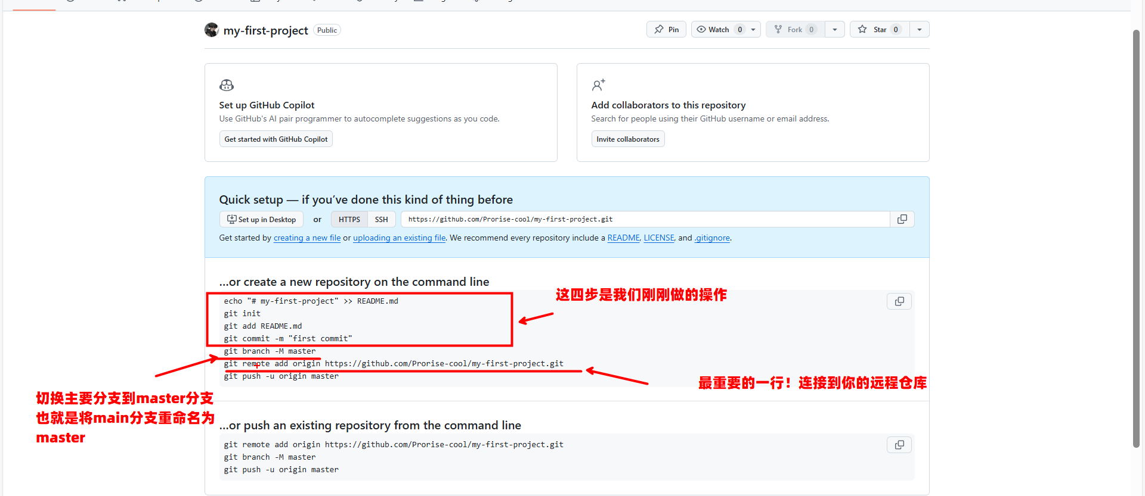Open the Star lists dropdown arrow
This screenshot has height=496, width=1145.
919,30
